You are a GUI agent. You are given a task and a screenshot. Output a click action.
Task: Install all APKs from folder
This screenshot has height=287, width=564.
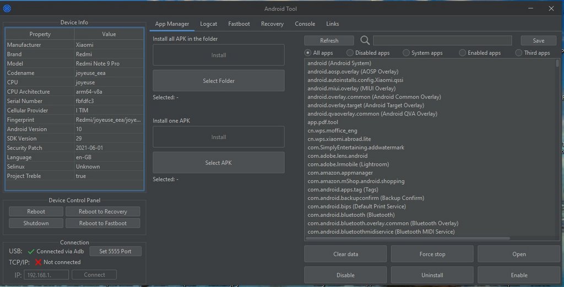point(219,55)
